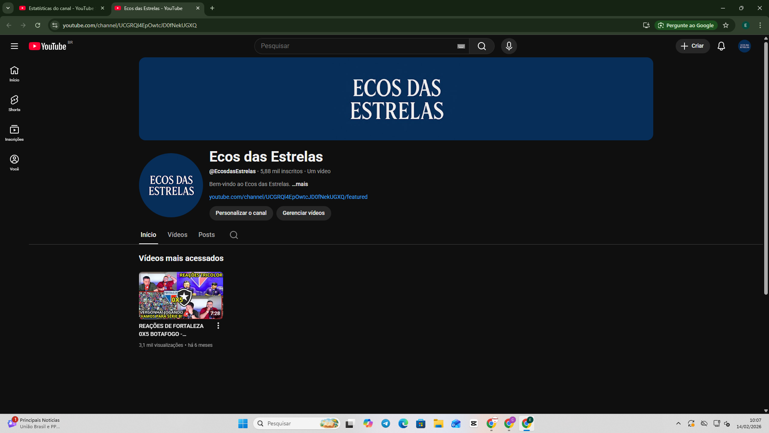This screenshot has height=433, width=769.
Task: Expand channel description with ...mais
Action: (300, 184)
